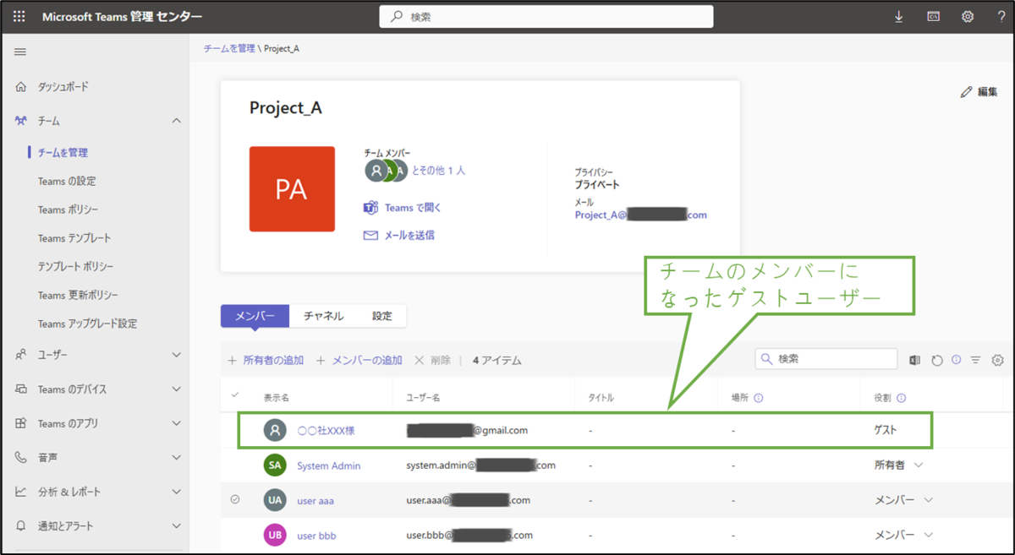Viewport: 1015px width, 555px height.
Task: Click info icon beside 場所 column
Action: tap(759, 398)
